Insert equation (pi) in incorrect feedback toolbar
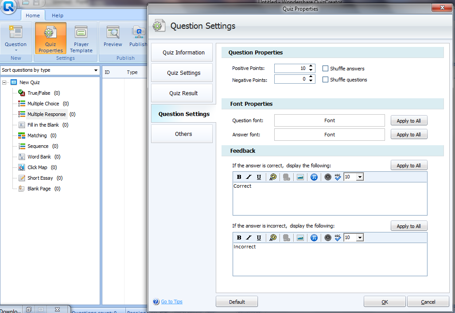The width and height of the screenshot is (455, 313). click(x=314, y=238)
